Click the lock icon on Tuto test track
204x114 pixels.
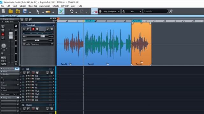tap(47, 29)
